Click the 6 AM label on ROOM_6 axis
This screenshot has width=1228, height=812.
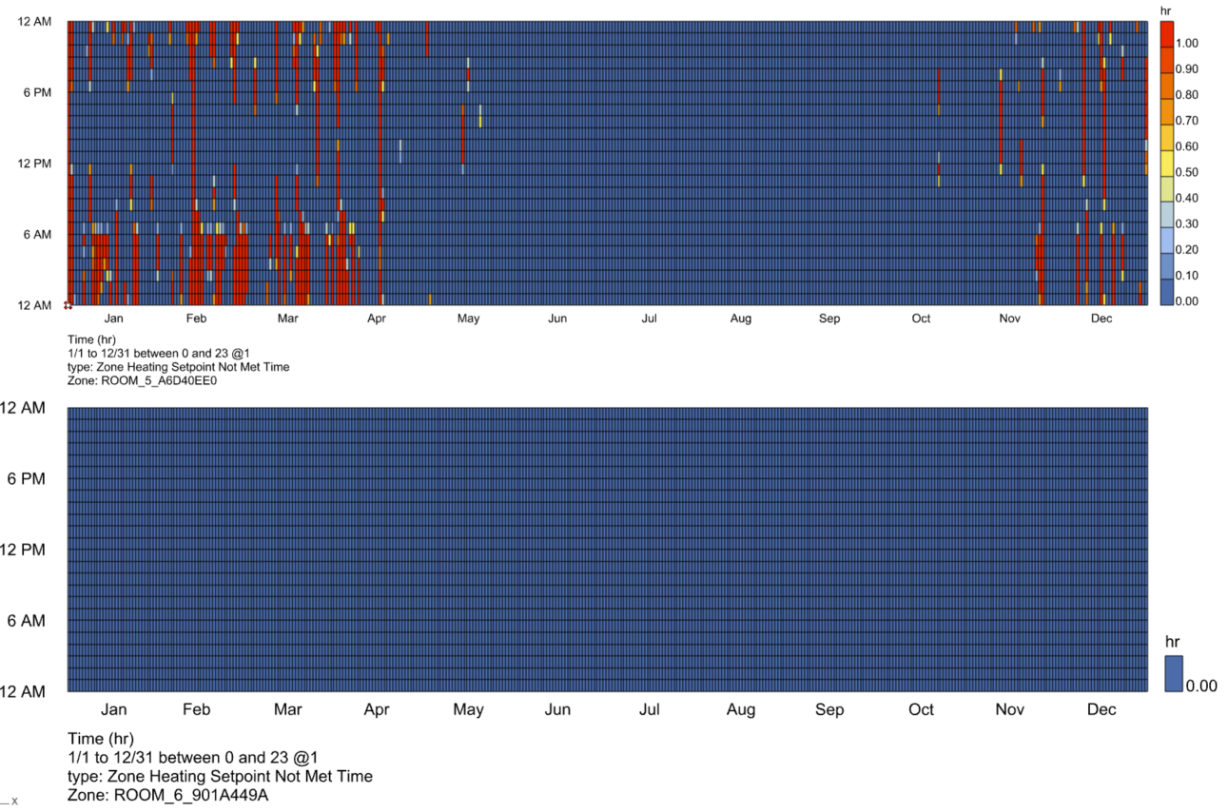[x=27, y=621]
